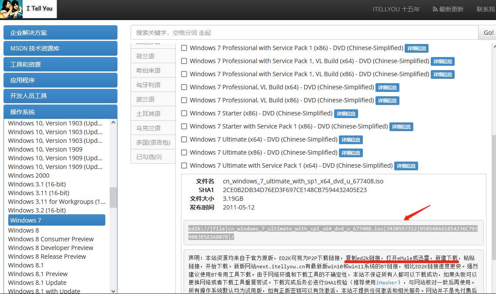Click the ITELLYOU 十五年 menu item
This screenshot has height=294, width=496.
point(396,9)
